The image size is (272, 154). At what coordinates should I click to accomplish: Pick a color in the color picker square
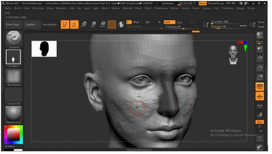13,134
